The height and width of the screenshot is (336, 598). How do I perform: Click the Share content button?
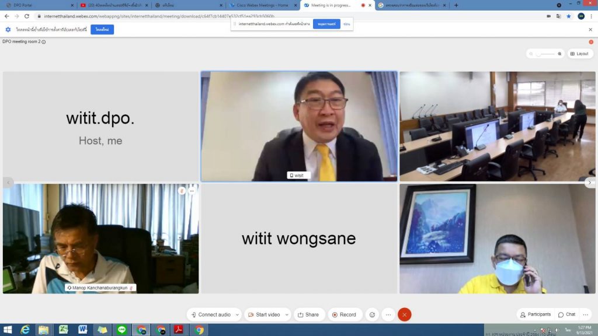click(x=309, y=314)
